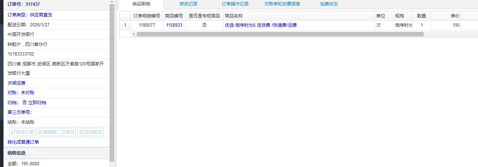The width and height of the screenshot is (478, 167).
Task: Open the 订单操作记录 tab
Action: point(235,4)
